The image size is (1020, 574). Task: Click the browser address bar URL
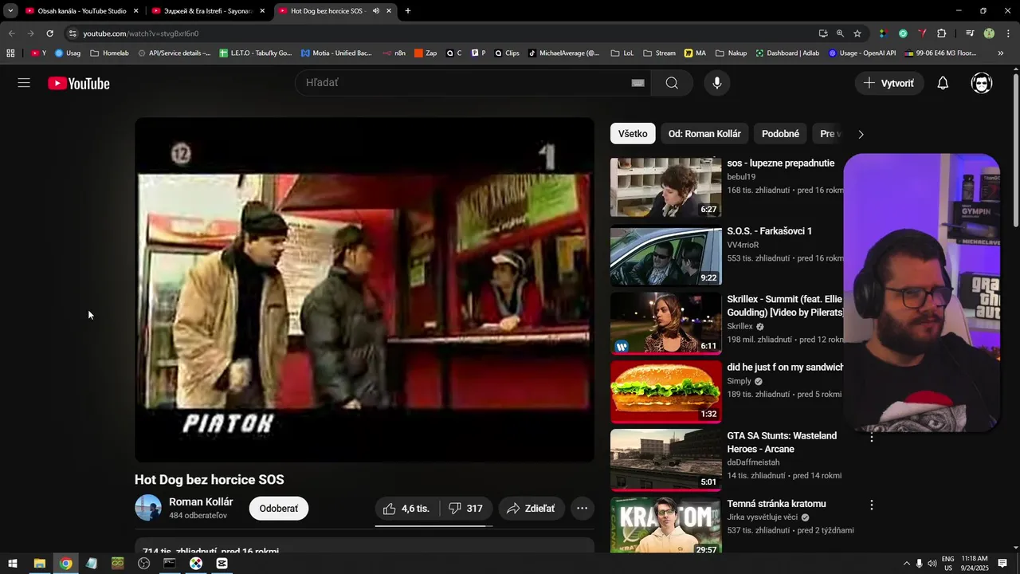coord(141,33)
